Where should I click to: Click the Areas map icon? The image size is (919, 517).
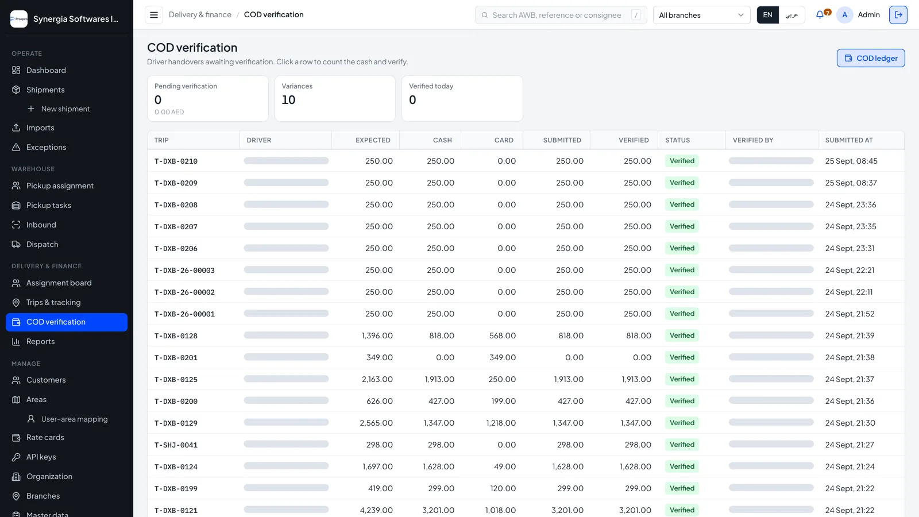pyautogui.click(x=16, y=399)
